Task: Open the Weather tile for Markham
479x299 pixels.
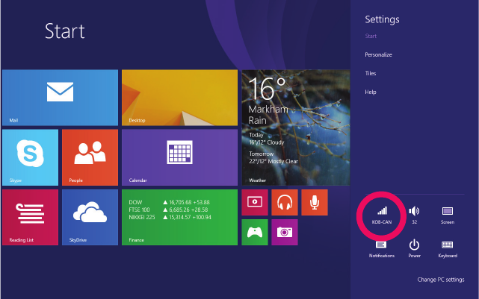Action: tap(296, 128)
